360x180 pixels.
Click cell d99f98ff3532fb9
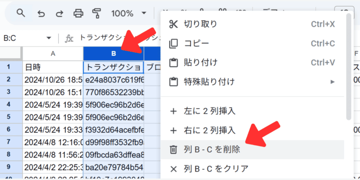click(114, 142)
